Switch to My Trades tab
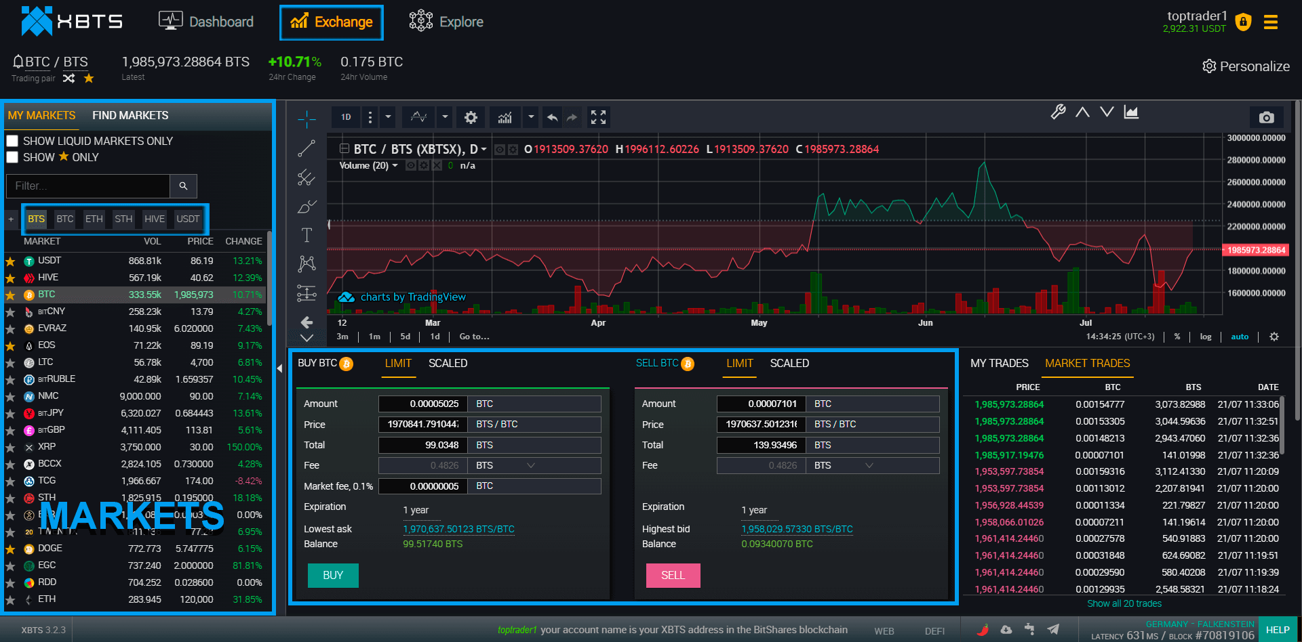 (x=1000, y=364)
